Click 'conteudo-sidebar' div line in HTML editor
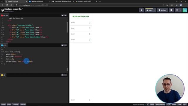The image size is (188, 106). [x=20, y=25]
